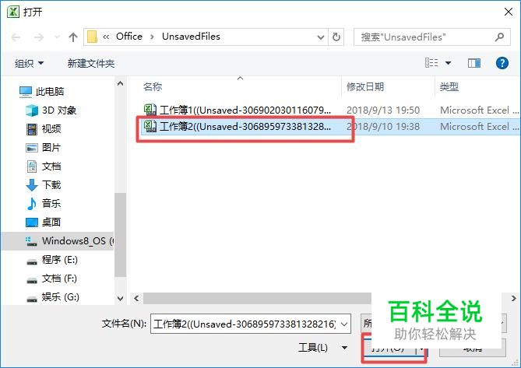The width and height of the screenshot is (521, 368).
Task: Expand the address bar path dropdown arrow
Action: [321, 37]
